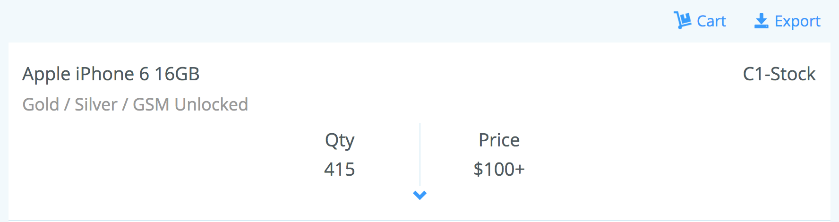Image resolution: width=839 pixels, height=222 pixels.
Task: Click the Export link text
Action: click(797, 21)
